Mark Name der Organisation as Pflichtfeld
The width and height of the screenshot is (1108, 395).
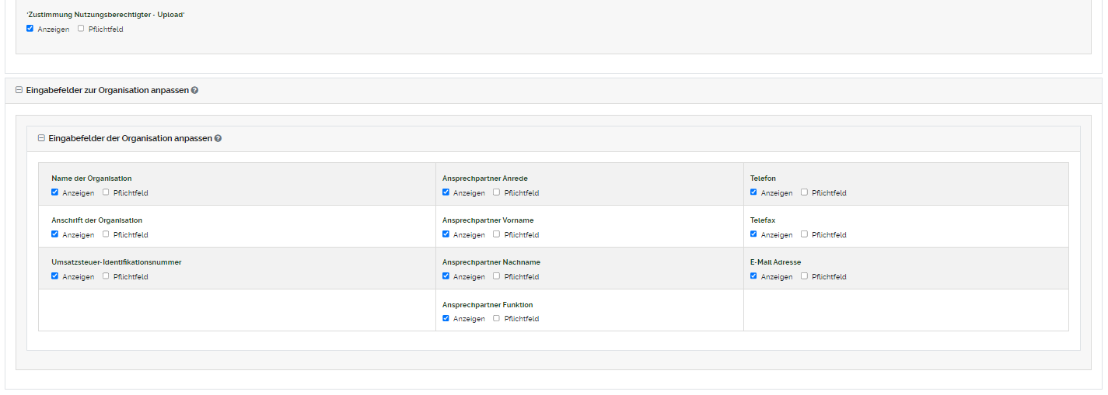[106, 192]
